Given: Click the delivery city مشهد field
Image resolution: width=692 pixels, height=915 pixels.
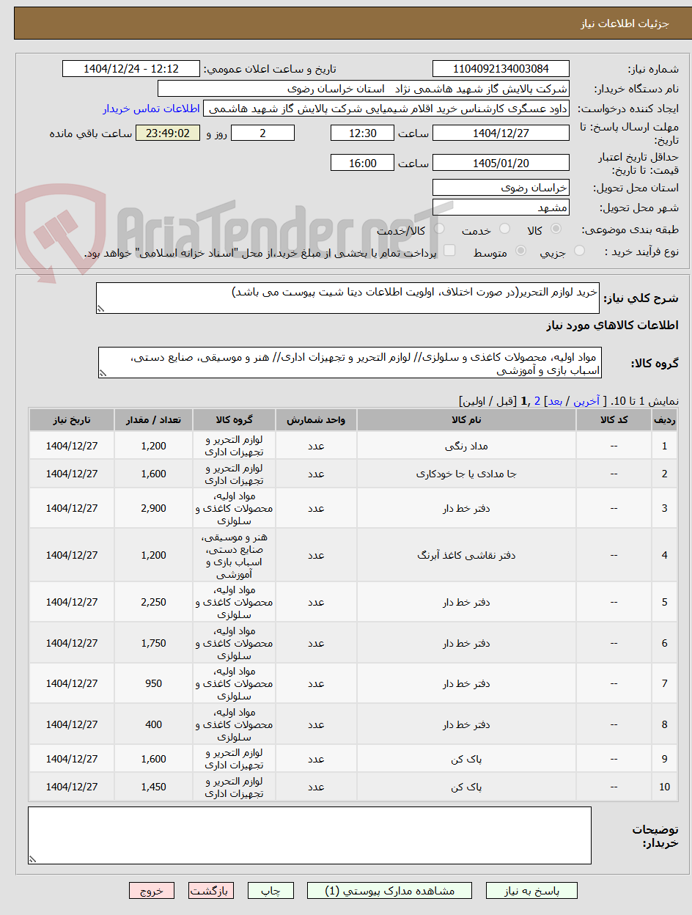Looking at the screenshot, I should pos(501,207).
